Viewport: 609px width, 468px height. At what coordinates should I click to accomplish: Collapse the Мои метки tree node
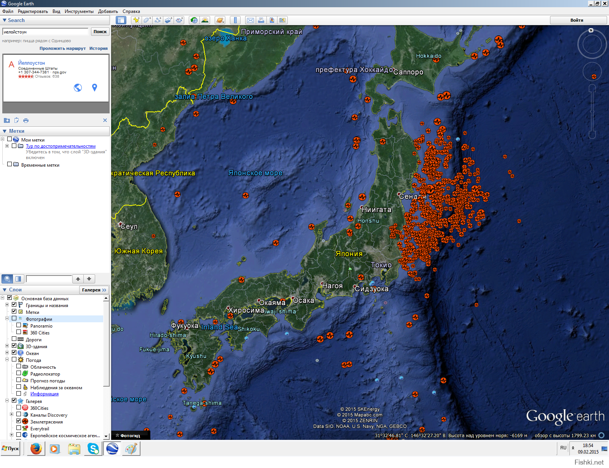3,139
